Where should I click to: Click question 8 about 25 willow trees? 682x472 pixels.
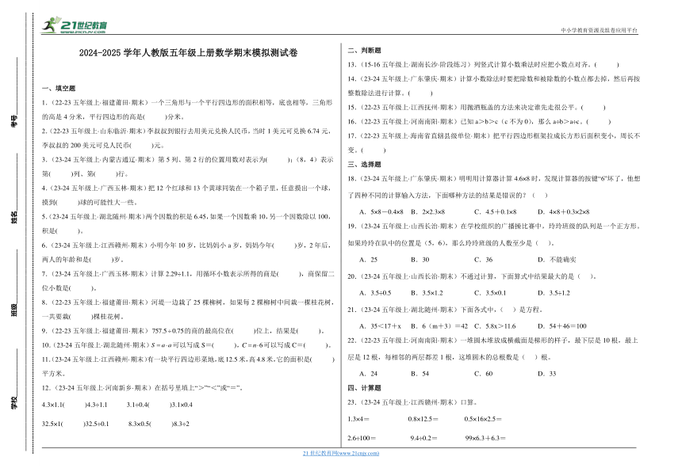[187, 309]
